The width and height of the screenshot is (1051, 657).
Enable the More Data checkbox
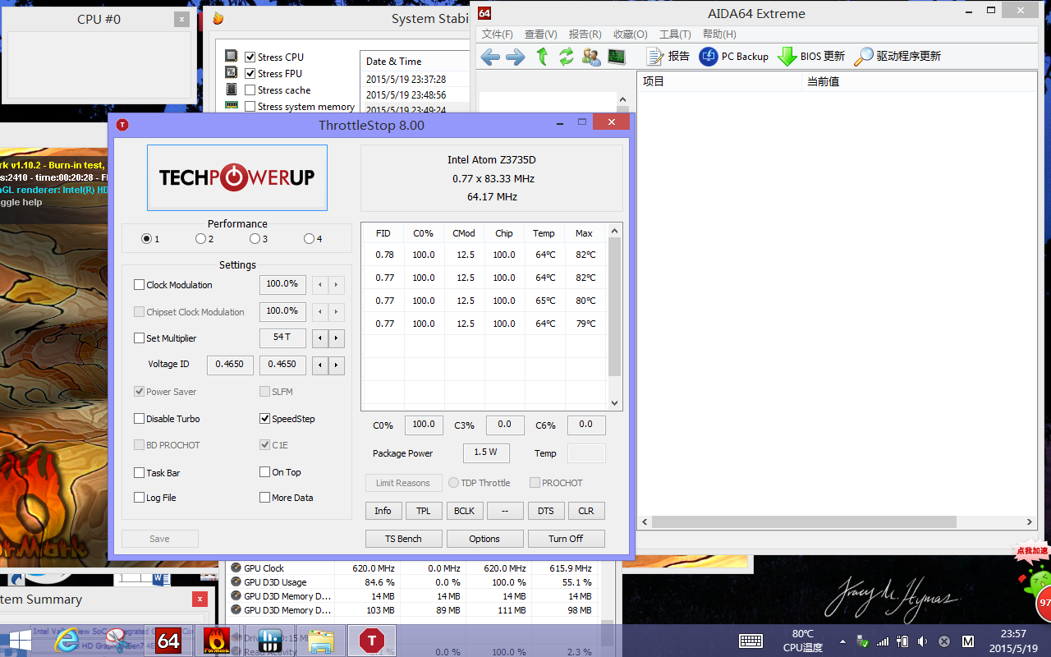[x=265, y=498]
